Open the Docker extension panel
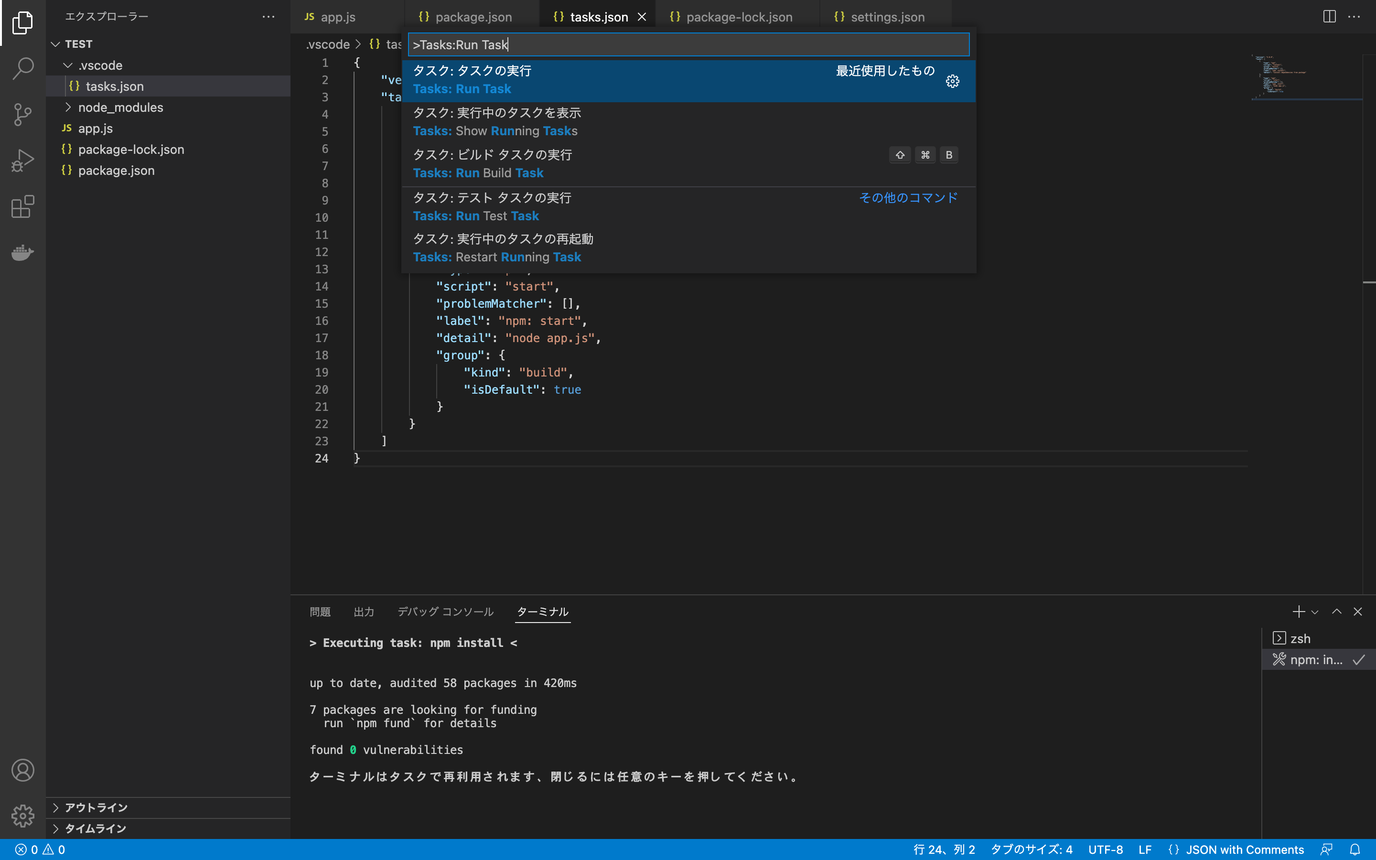Screen dimensions: 1376x860 [23, 253]
